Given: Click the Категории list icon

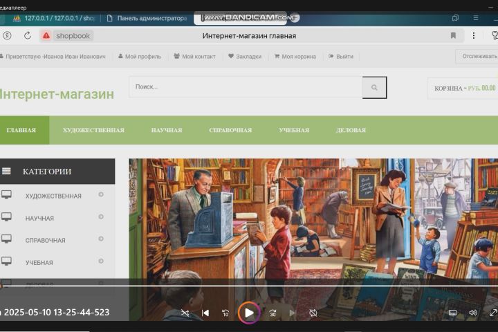Looking at the screenshot, I should point(6,172).
